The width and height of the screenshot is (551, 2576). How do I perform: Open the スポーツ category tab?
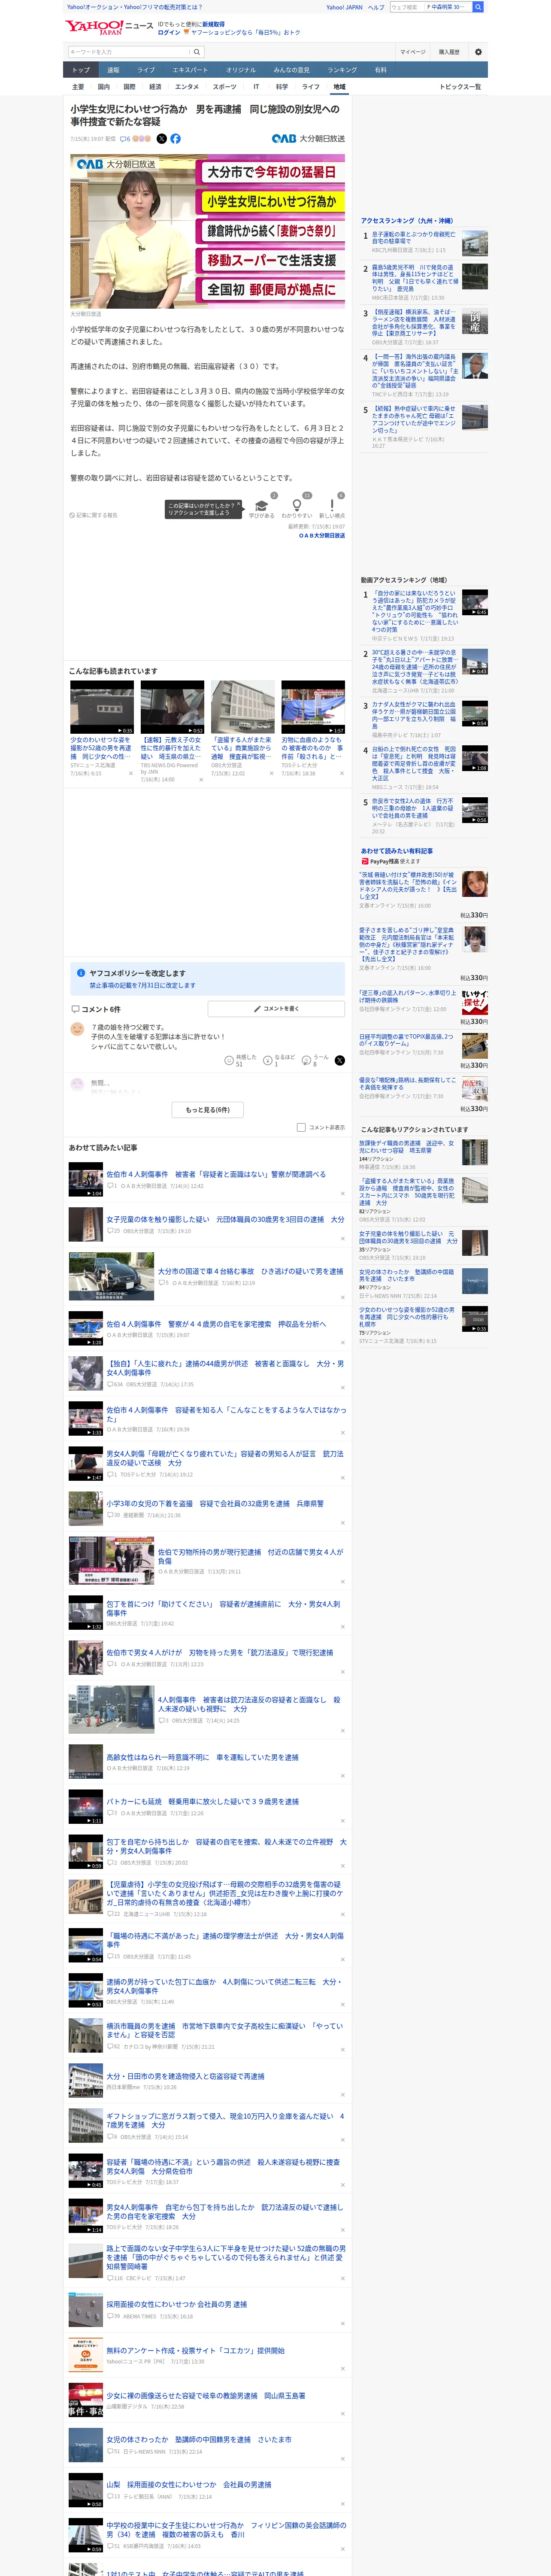click(x=225, y=87)
